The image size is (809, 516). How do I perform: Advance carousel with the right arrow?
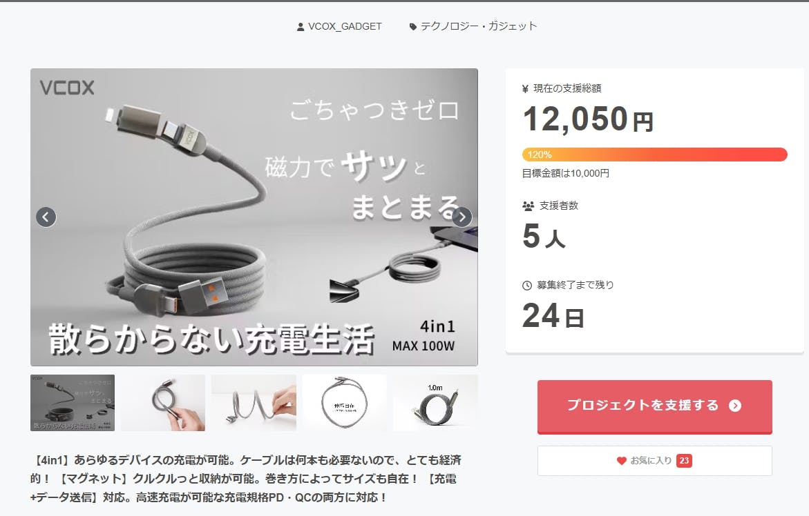[461, 217]
